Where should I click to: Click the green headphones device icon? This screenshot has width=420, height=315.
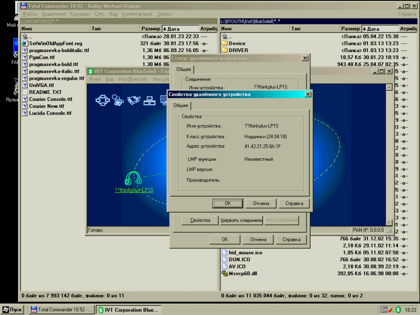pyautogui.click(x=134, y=178)
